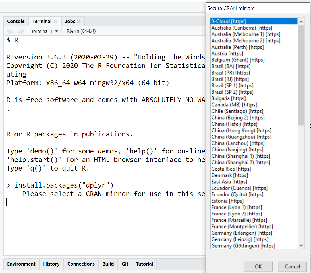Screen dimensions: 311x273
Task: Cancel the CRAN mirror dialog
Action: (x=292, y=266)
